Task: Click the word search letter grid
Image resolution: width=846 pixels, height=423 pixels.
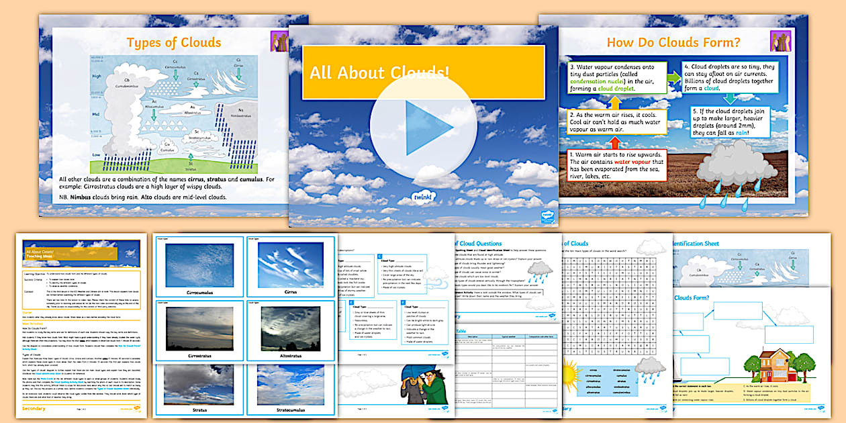Action: [x=610, y=304]
